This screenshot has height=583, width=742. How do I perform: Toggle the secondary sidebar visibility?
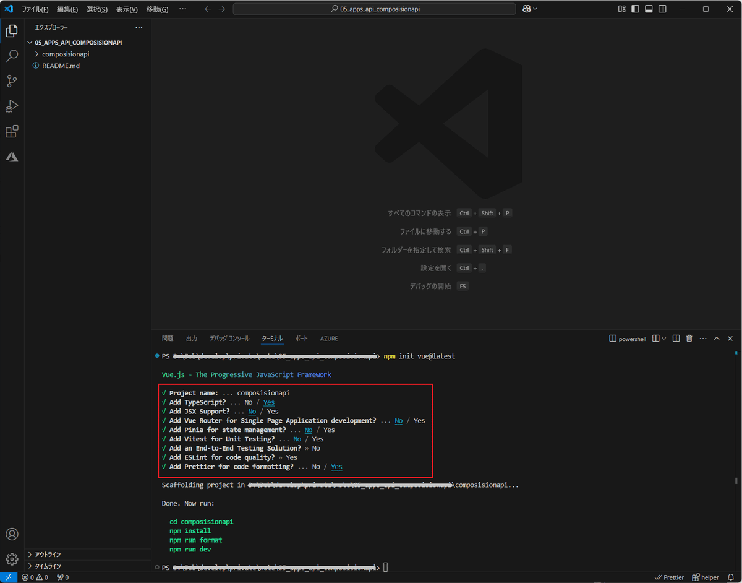pyautogui.click(x=662, y=9)
